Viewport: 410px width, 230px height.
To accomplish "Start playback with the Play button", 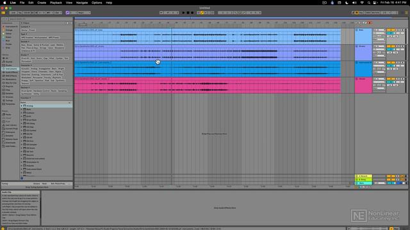I will tap(183, 13).
